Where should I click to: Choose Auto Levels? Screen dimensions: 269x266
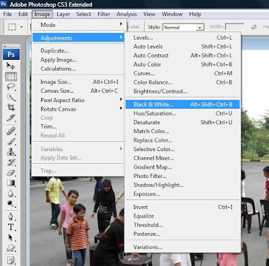pos(183,46)
